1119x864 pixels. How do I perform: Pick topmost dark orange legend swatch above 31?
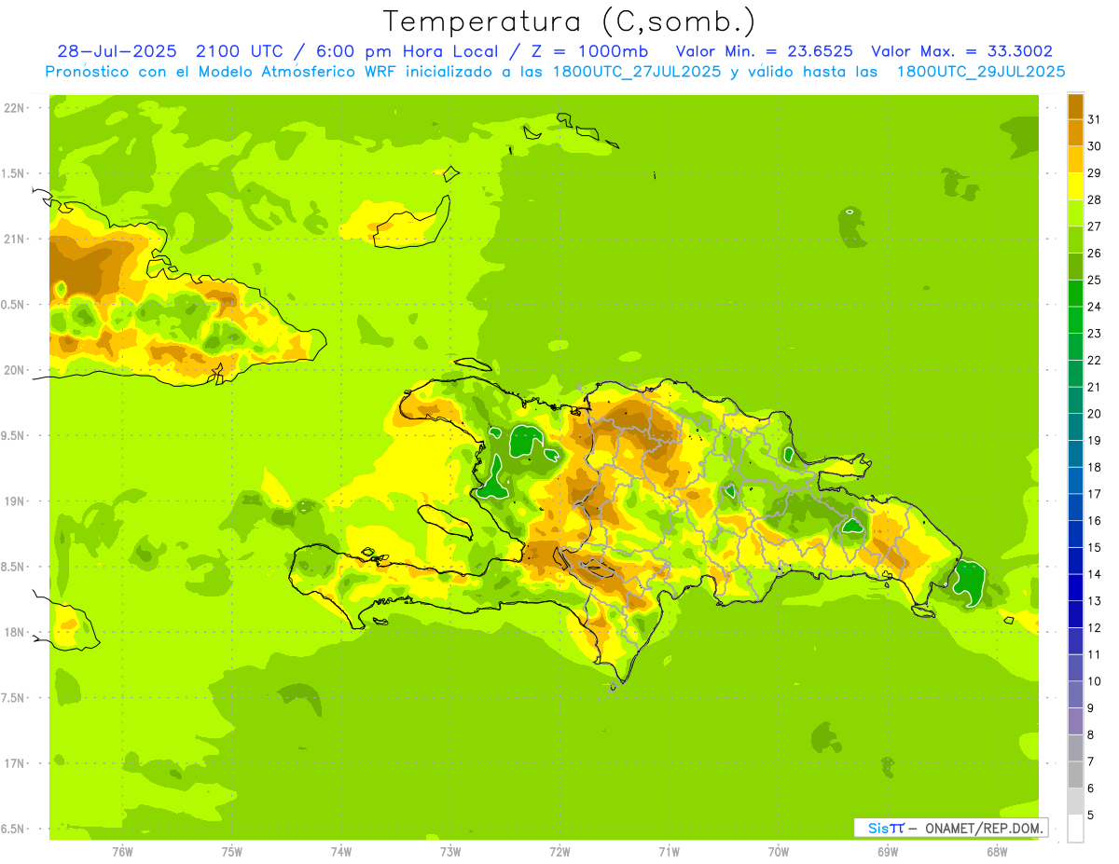[x=1075, y=106]
